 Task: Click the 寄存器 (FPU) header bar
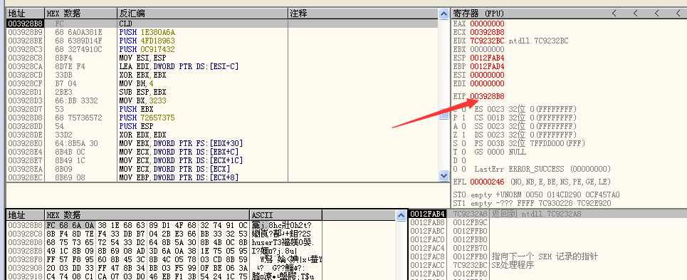(x=569, y=14)
